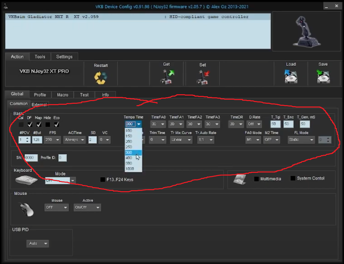Open the Keyboard Mode dropdown
Image resolution: width=344 pixels, height=264 pixels.
60,180
